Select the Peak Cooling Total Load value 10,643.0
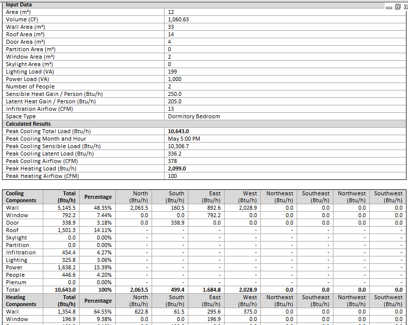The height and width of the screenshot is (325, 408). [x=179, y=131]
